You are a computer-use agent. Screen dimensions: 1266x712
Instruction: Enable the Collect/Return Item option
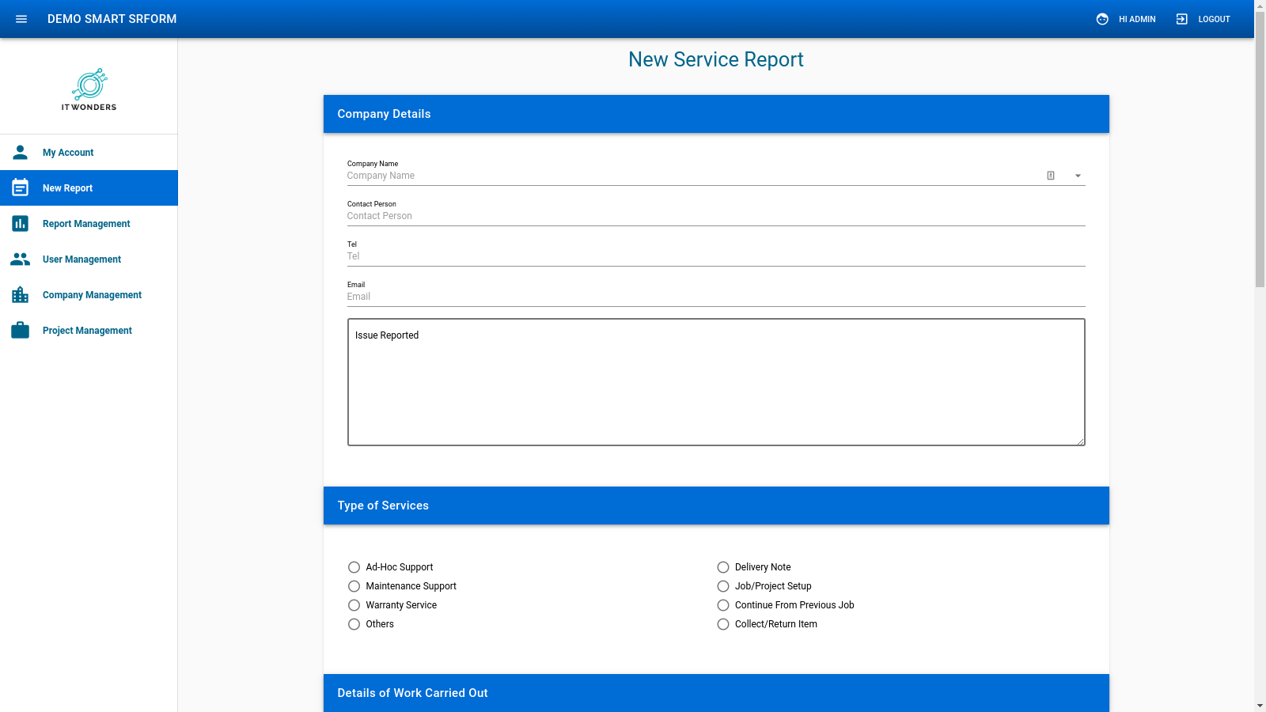pyautogui.click(x=722, y=624)
